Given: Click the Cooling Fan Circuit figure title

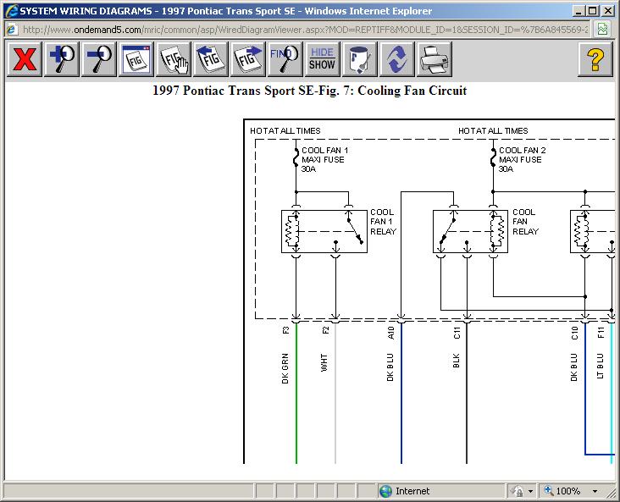Looking at the screenshot, I should (310, 91).
